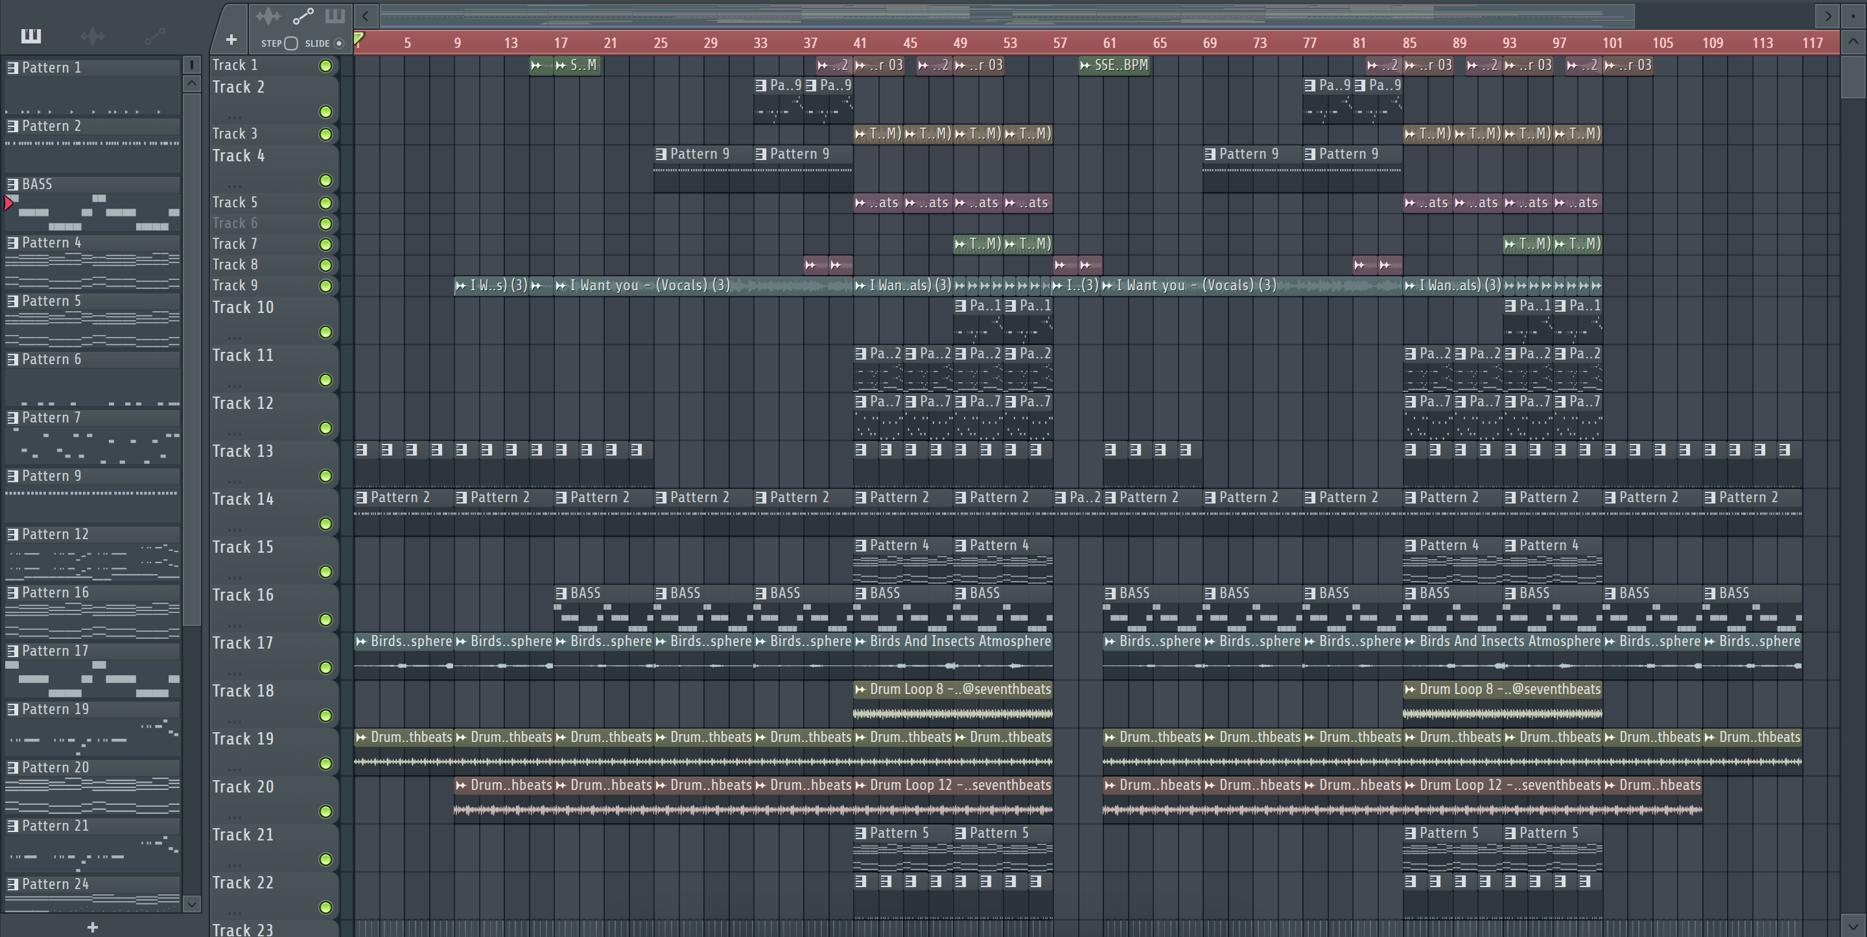
Task: Open menu icon of the SSE..BPM clip
Action: 1085,66
